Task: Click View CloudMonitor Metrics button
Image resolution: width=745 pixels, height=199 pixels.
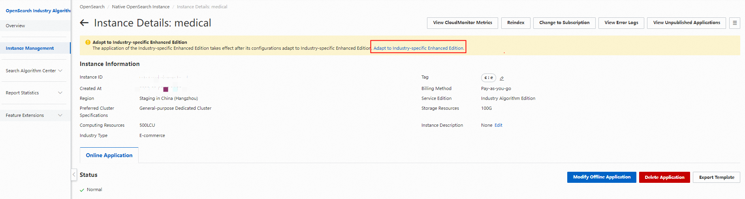Action: coord(462,23)
